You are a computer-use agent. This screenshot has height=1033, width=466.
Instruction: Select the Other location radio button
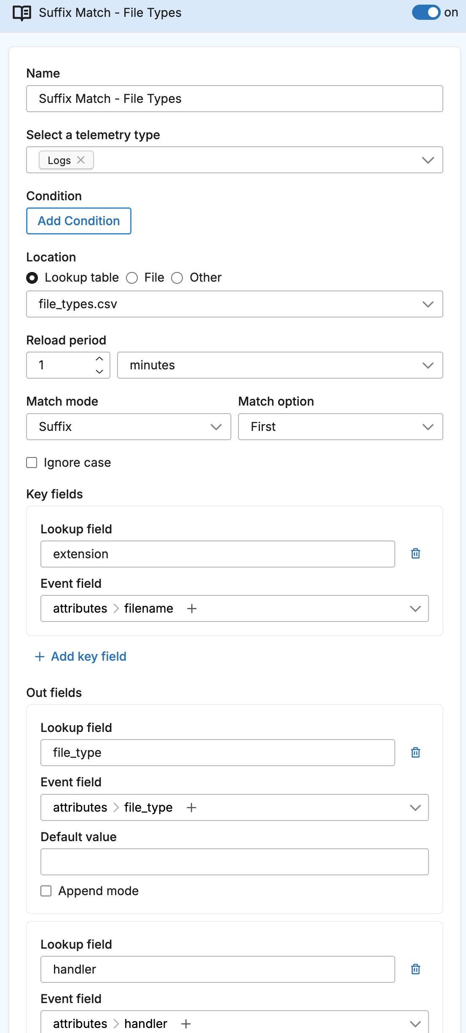(x=177, y=278)
